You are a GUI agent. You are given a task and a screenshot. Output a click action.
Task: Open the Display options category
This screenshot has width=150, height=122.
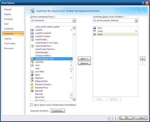click(7, 14)
